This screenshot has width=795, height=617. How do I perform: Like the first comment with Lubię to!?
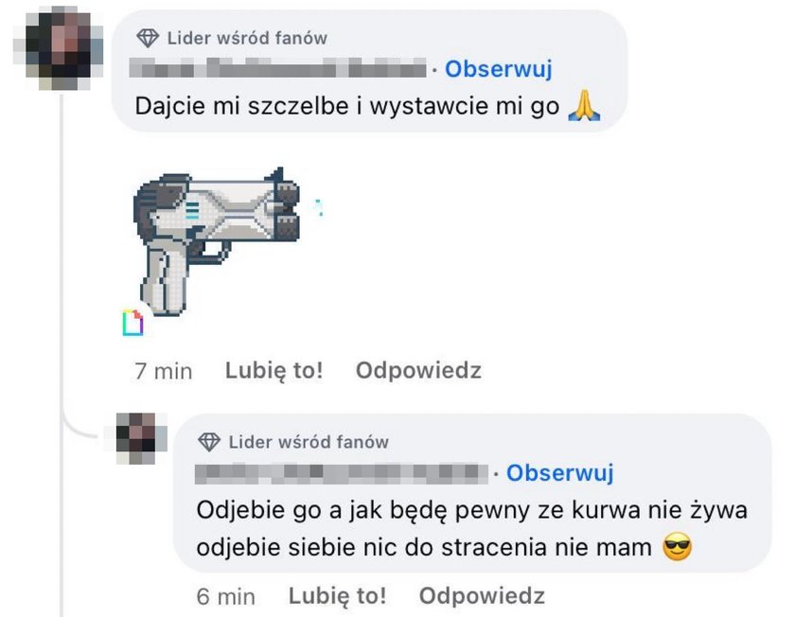click(274, 371)
